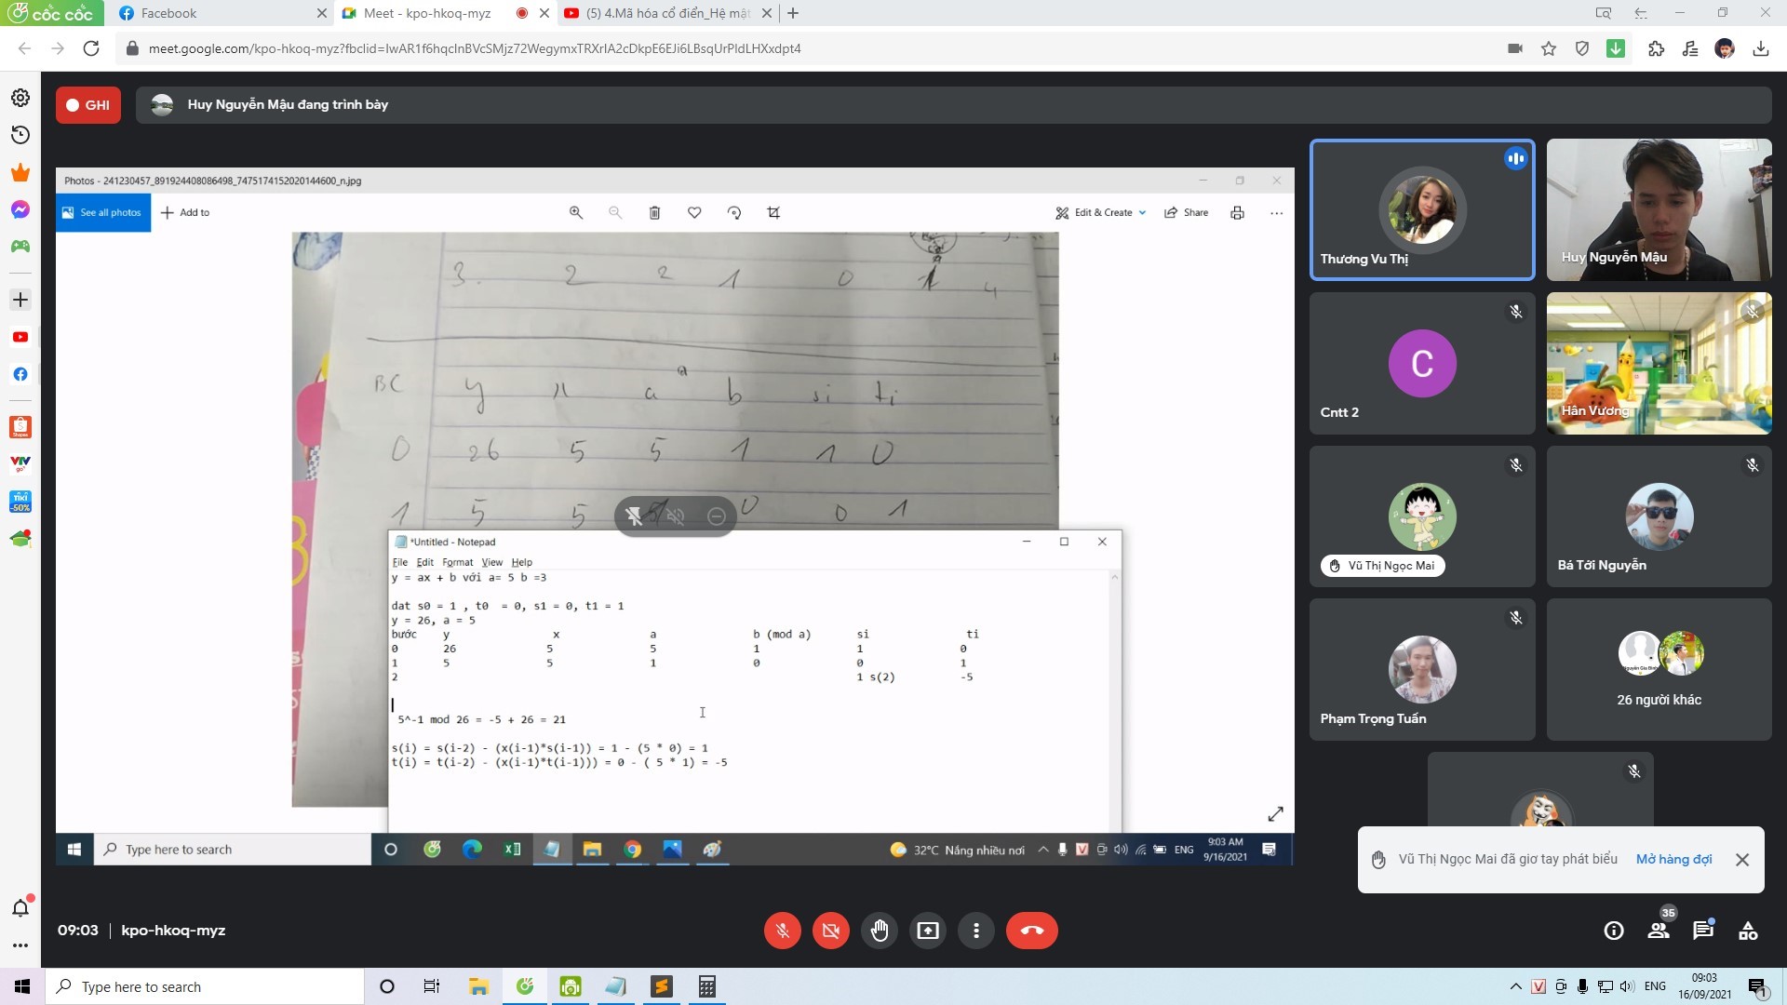The width and height of the screenshot is (1787, 1005).
Task: Switch to the YouTube Mã hóa cổ điển tab
Action: point(667,13)
